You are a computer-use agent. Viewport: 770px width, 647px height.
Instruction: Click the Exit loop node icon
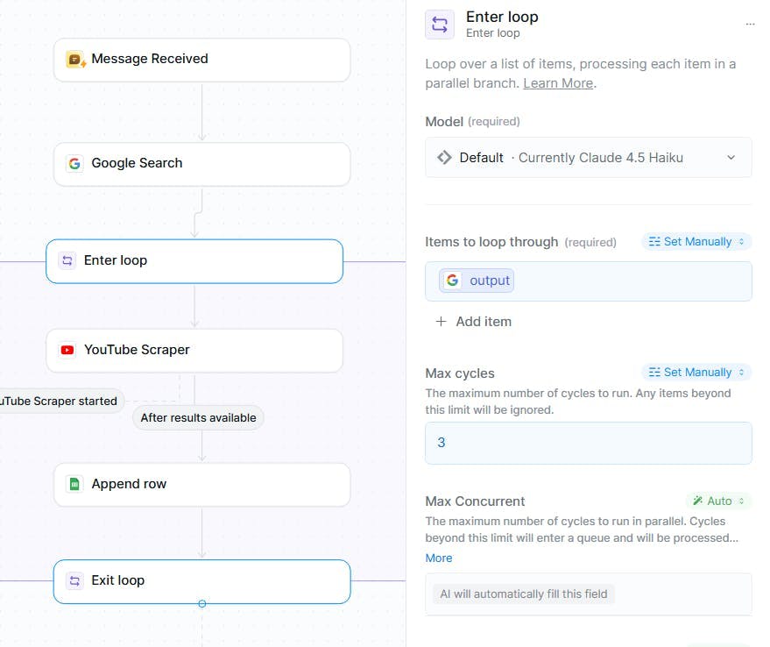75,580
